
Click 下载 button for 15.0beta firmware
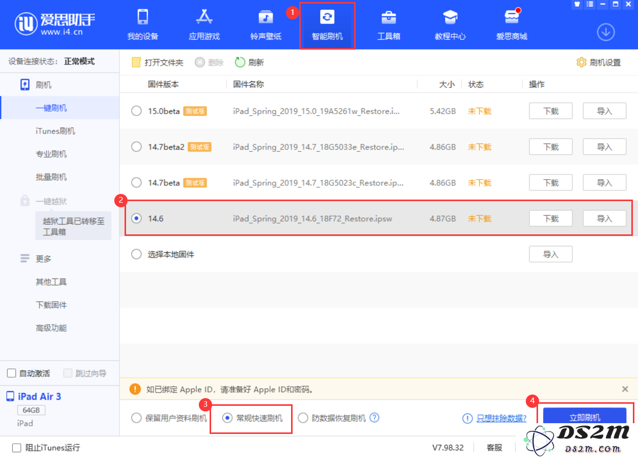point(550,111)
